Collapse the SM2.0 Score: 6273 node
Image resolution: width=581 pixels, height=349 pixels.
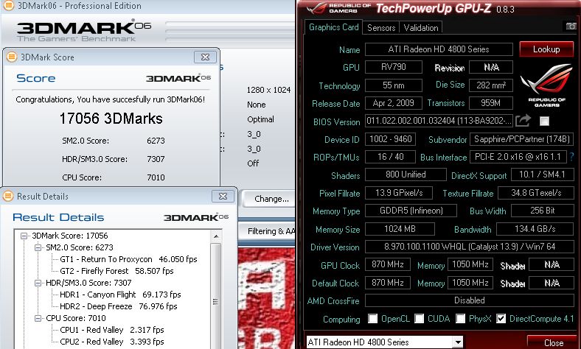38,247
